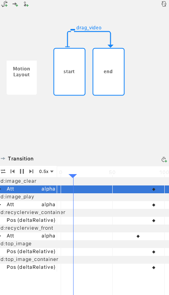Select the image_play Att alpha row
Viewport: 169px width, 295px height.
[x=84, y=205]
